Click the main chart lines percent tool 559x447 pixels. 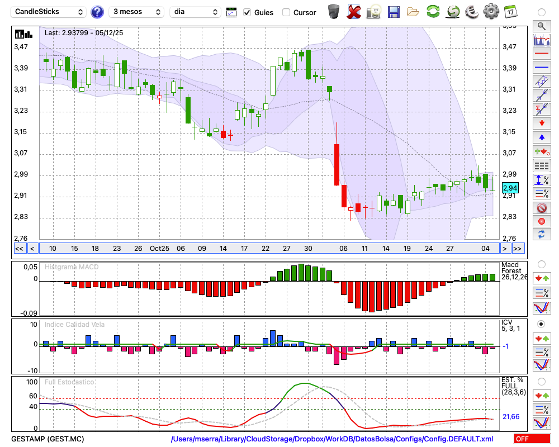[x=542, y=193]
